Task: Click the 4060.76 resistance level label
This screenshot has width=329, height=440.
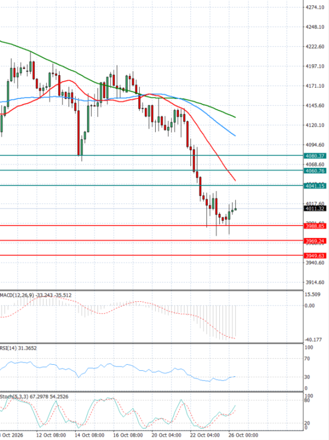Action: tap(315, 171)
